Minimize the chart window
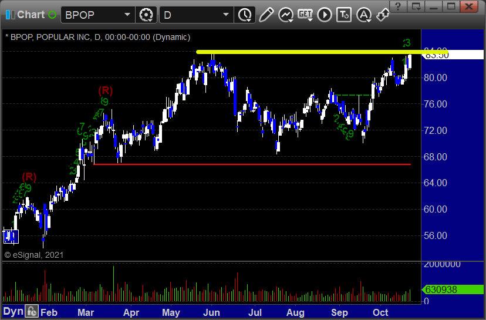The height and width of the screenshot is (320, 486). 433,6
